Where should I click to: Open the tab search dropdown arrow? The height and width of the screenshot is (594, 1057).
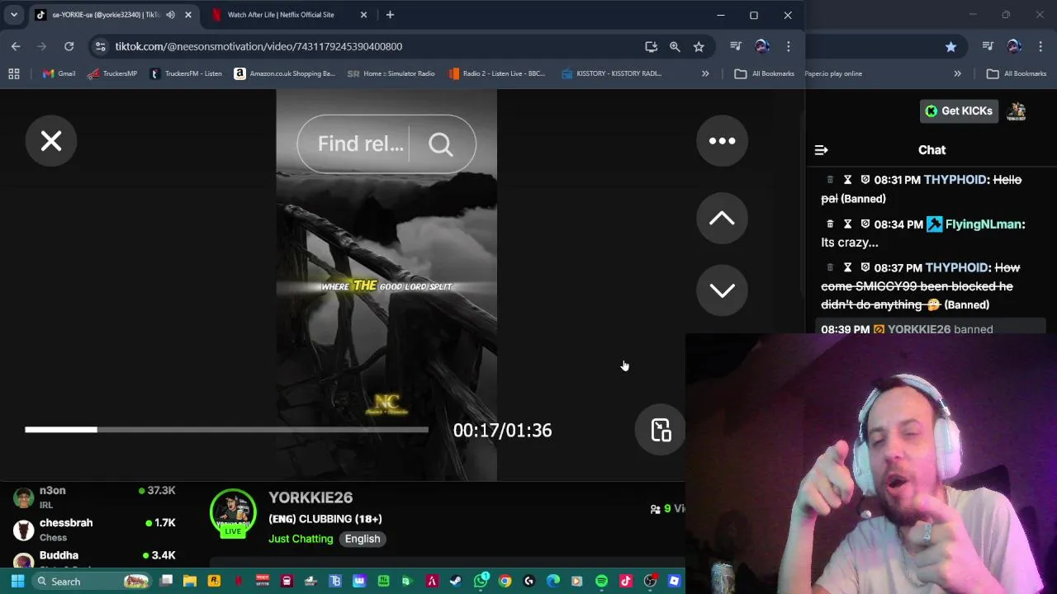click(x=14, y=15)
